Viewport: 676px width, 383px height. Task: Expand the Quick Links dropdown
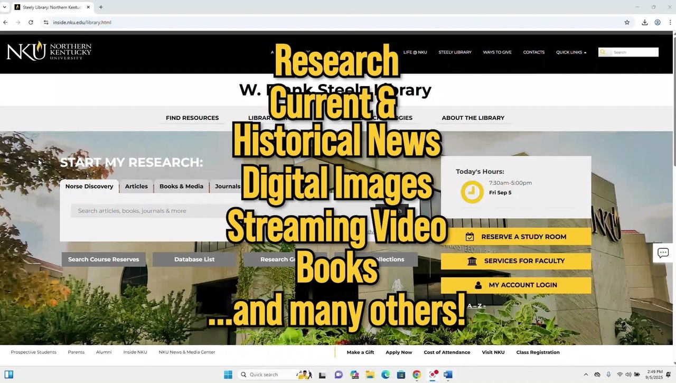pos(571,52)
